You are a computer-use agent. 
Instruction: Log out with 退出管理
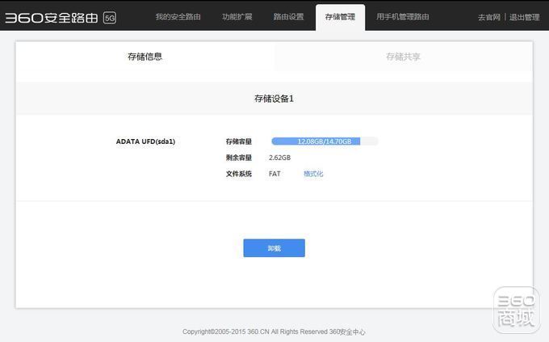(x=524, y=17)
